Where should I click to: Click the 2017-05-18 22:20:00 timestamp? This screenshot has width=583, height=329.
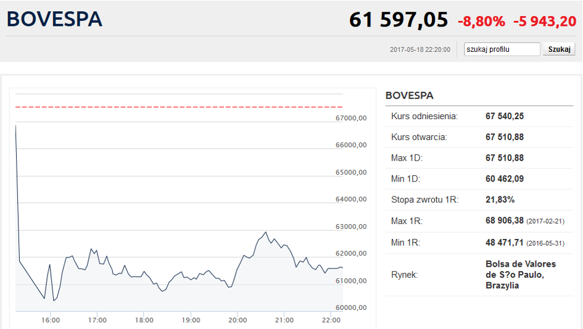[420, 49]
